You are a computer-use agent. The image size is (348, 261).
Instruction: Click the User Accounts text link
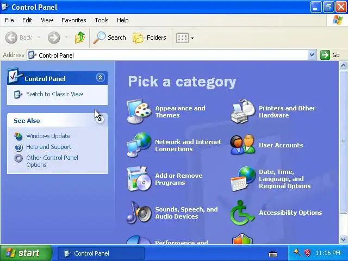pyautogui.click(x=281, y=145)
